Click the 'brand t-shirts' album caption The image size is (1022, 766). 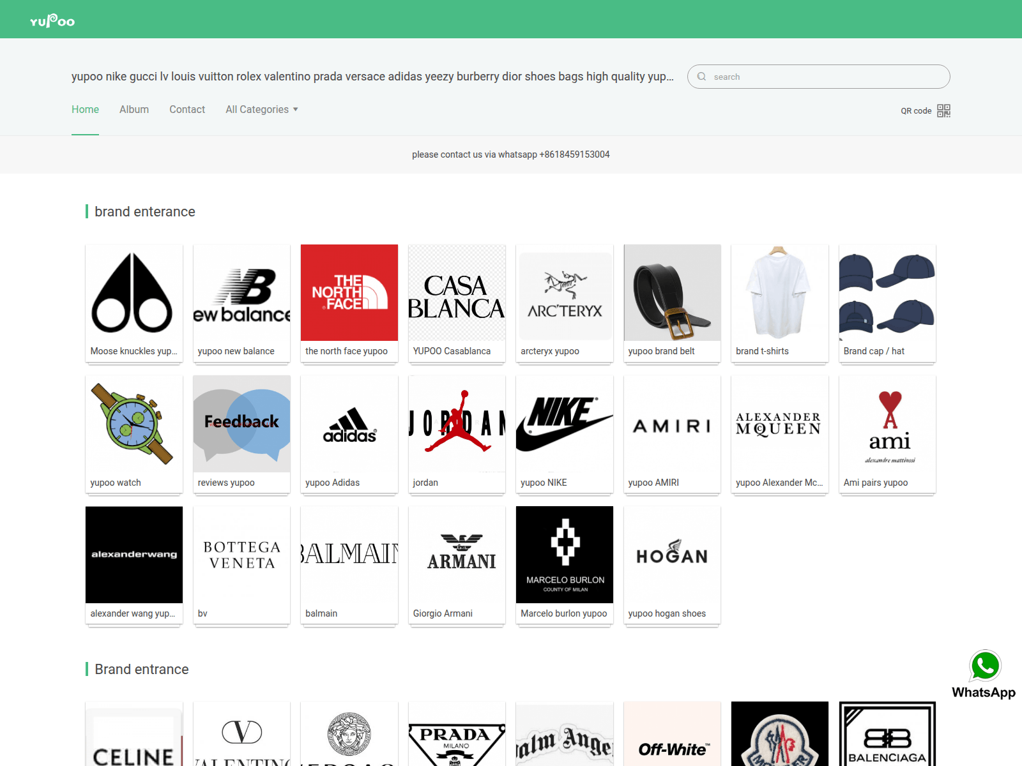(762, 351)
